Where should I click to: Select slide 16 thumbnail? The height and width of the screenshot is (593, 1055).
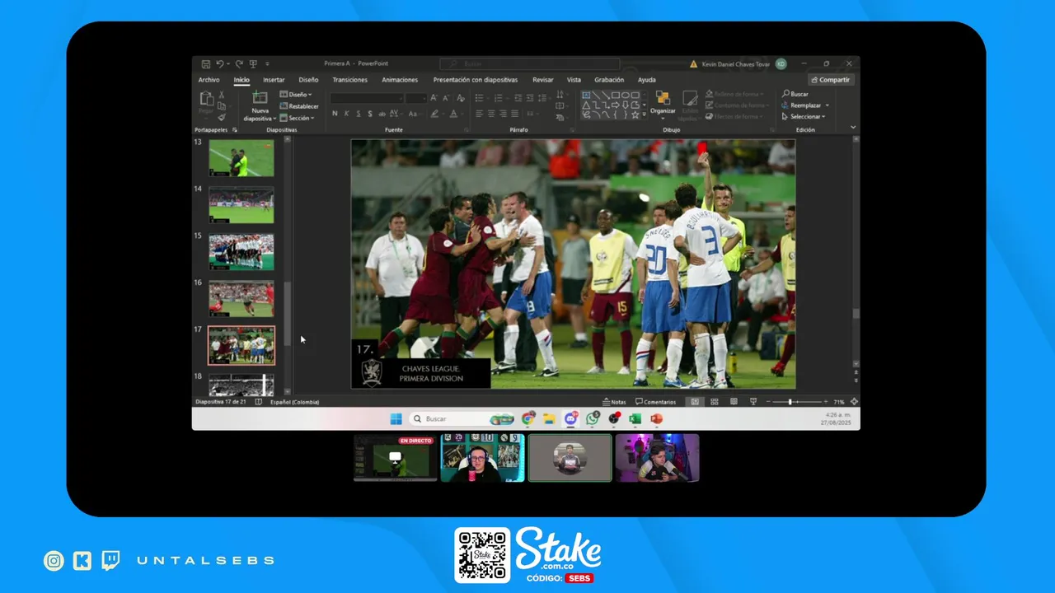tap(241, 298)
